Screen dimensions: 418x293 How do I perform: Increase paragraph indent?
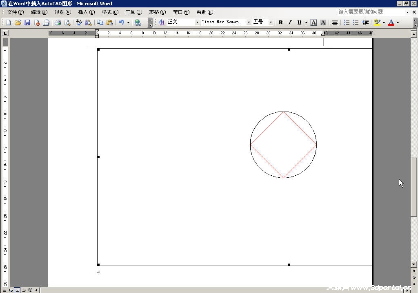click(365, 22)
